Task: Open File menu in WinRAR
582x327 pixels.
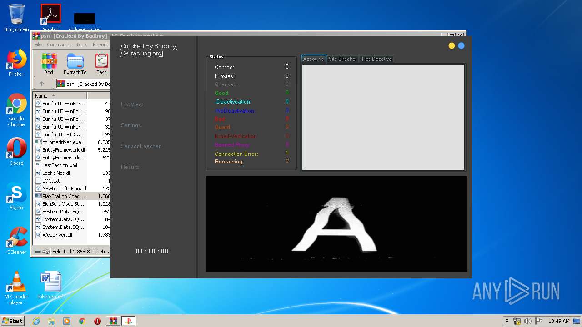Action: click(x=38, y=45)
